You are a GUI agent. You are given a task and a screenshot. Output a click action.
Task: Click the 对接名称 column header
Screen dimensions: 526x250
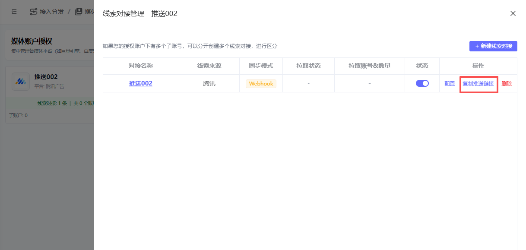click(141, 66)
